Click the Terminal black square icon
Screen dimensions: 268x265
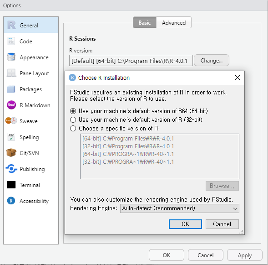pyautogui.click(x=11, y=185)
